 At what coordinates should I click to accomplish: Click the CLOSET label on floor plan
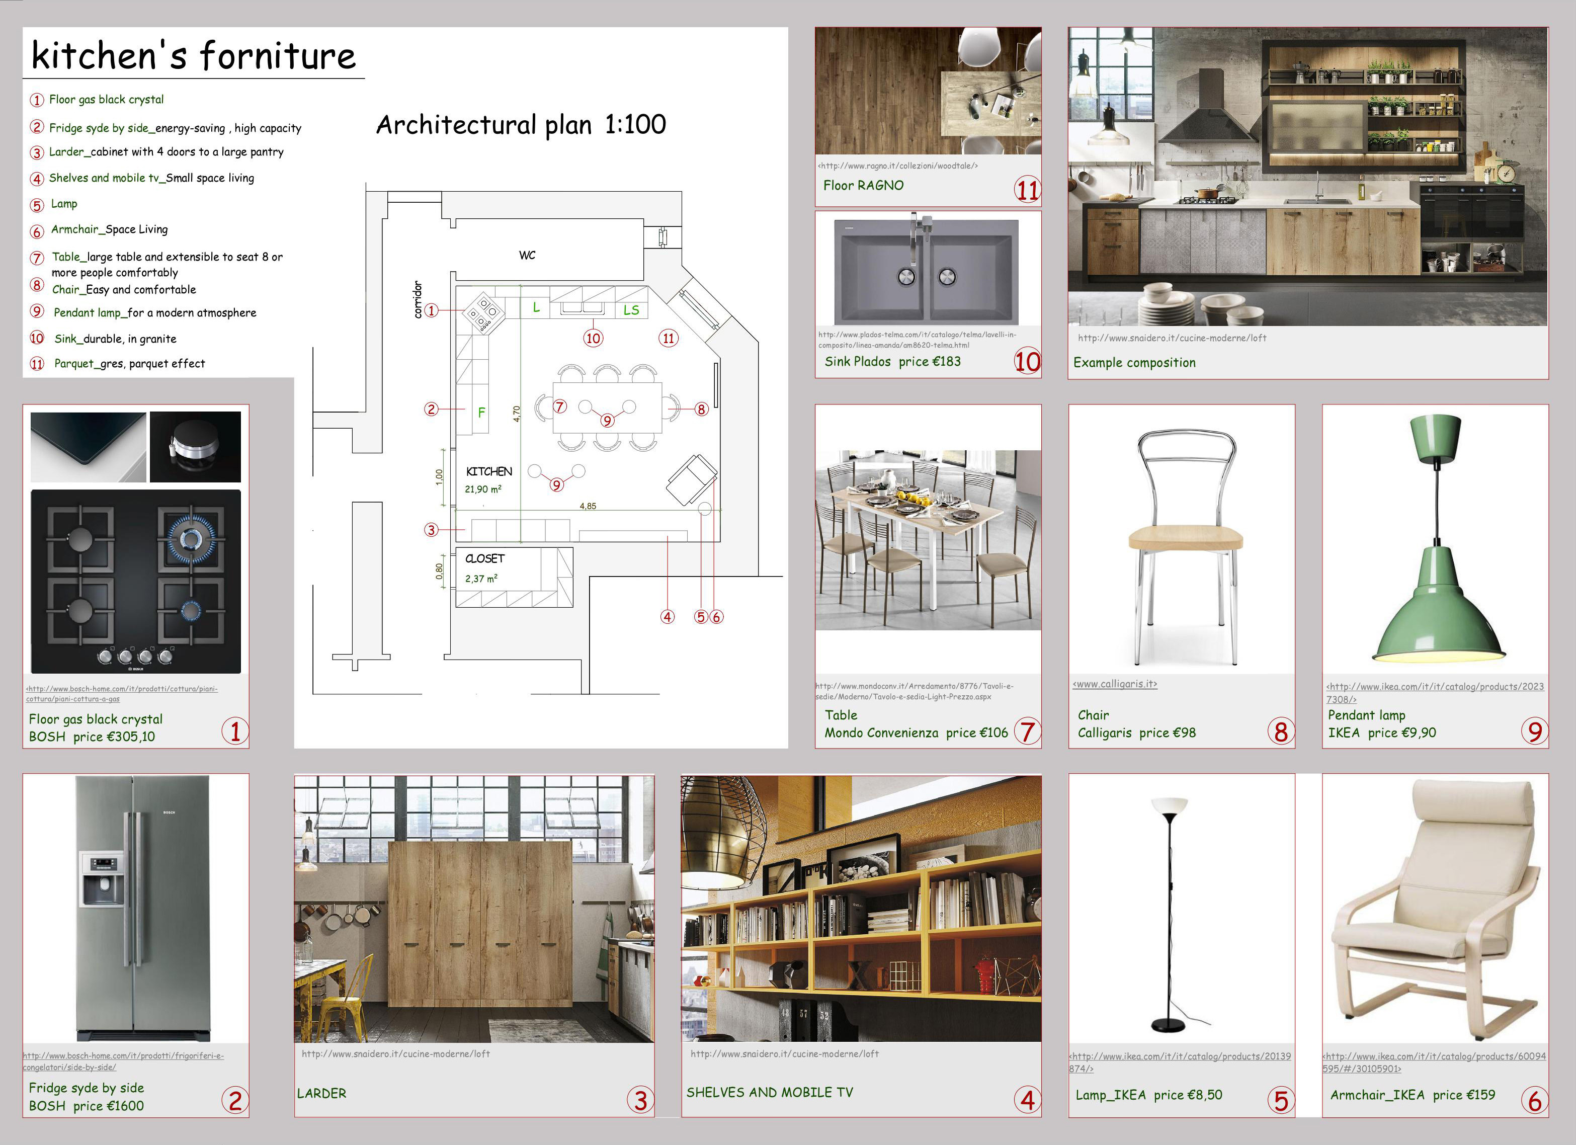[484, 558]
